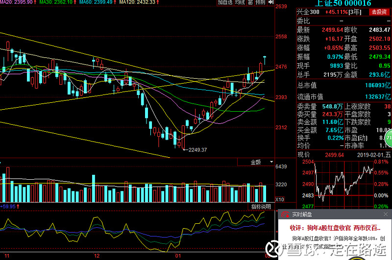This screenshot has width=392, height=260.
Task: Click the MA30: 2362.10 indicator label
Action: click(x=56, y=2)
